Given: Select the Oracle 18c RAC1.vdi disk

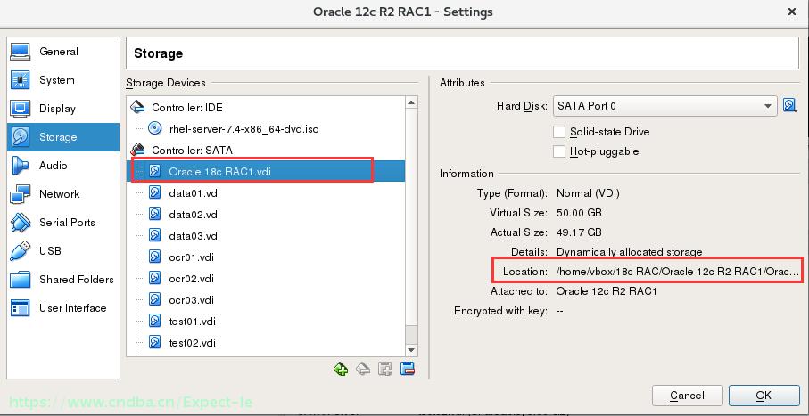Looking at the screenshot, I should pyautogui.click(x=266, y=172).
